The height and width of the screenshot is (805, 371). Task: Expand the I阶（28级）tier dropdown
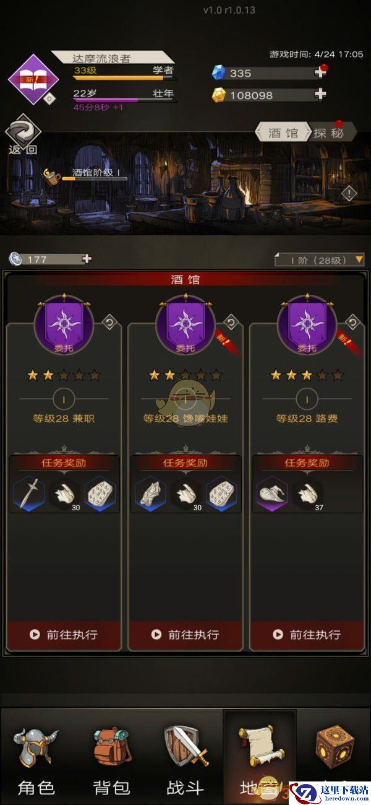coord(320,259)
